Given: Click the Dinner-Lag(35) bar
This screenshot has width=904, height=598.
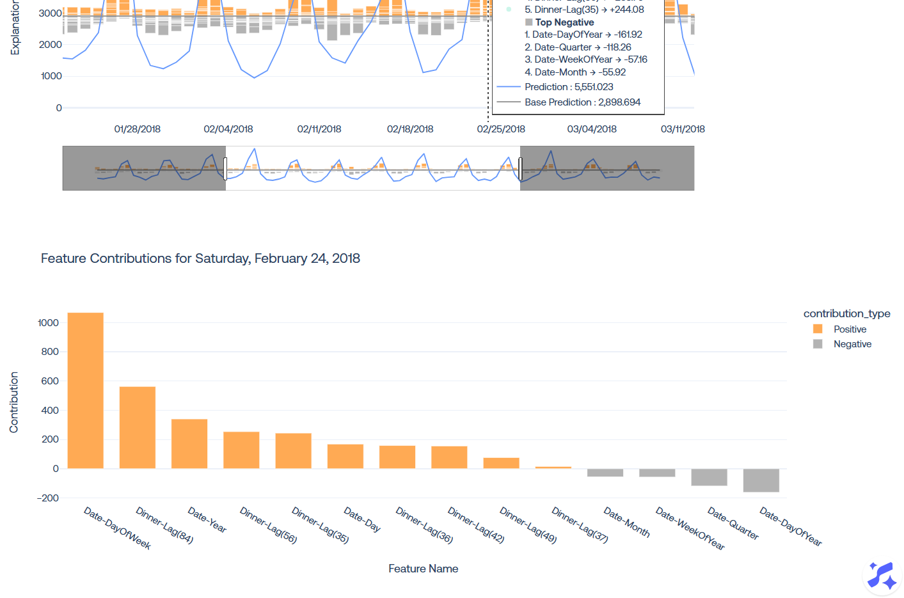Looking at the screenshot, I should tap(293, 451).
